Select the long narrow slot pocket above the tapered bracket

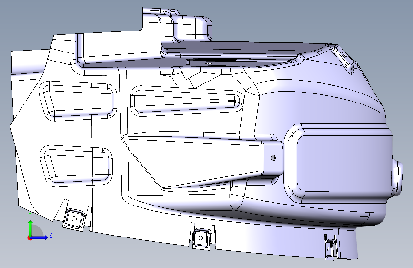click(x=186, y=101)
